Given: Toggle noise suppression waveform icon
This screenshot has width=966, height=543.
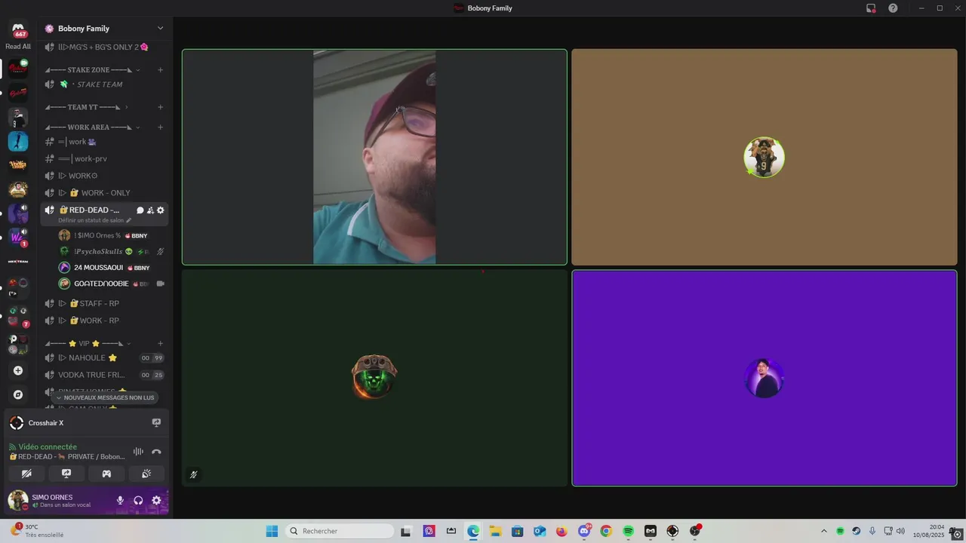Looking at the screenshot, I should coord(138,452).
